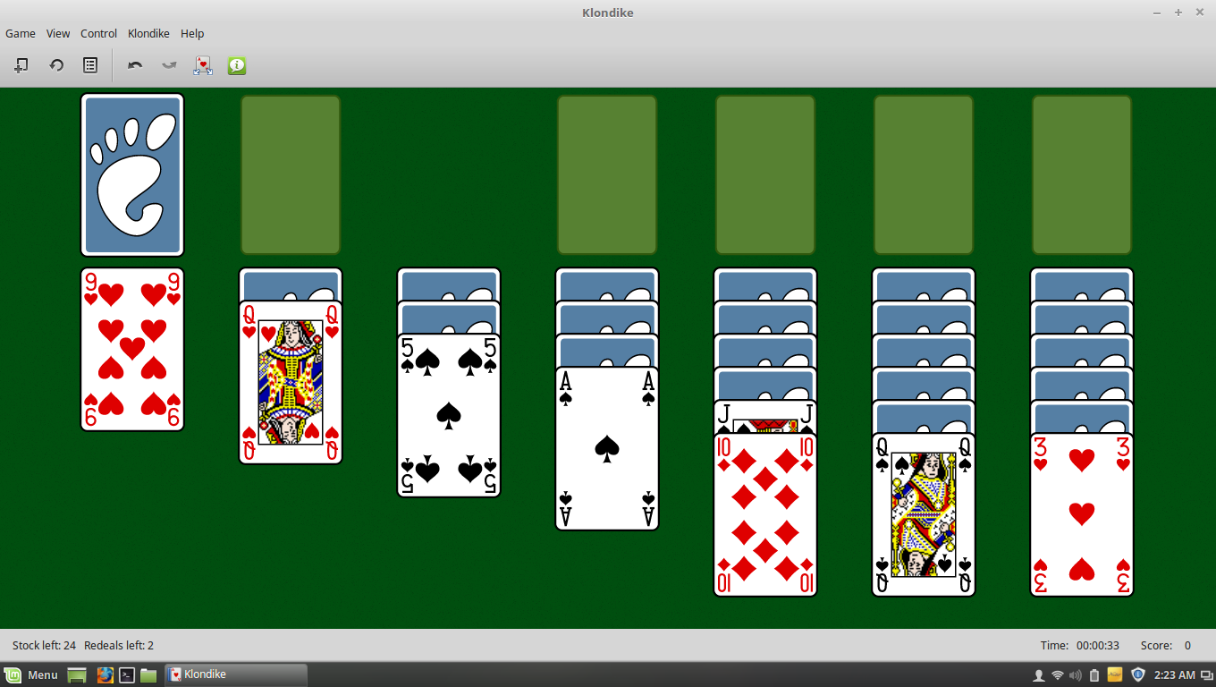Deal from the face-down stock deck
Screen dimensions: 1216x687
point(132,174)
